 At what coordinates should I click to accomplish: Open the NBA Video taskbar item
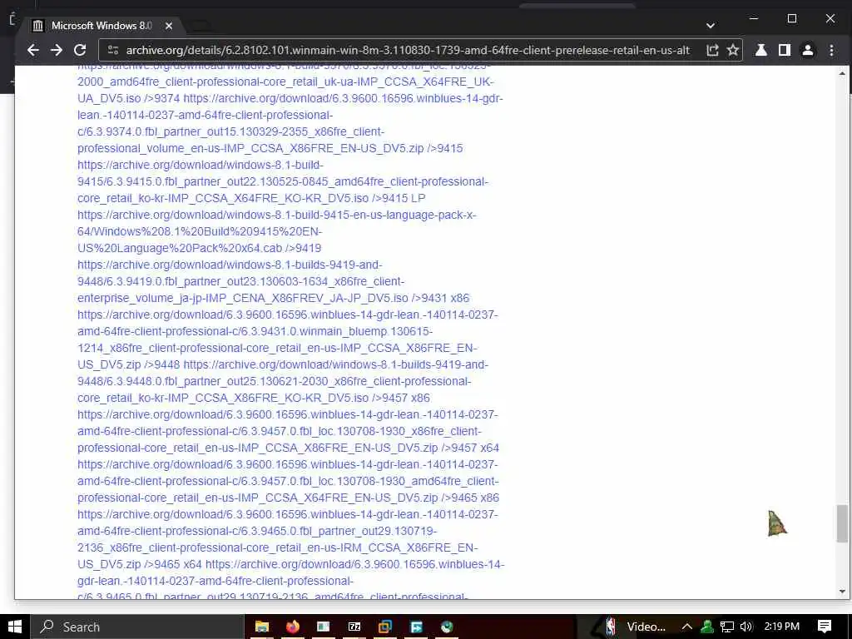635,627
